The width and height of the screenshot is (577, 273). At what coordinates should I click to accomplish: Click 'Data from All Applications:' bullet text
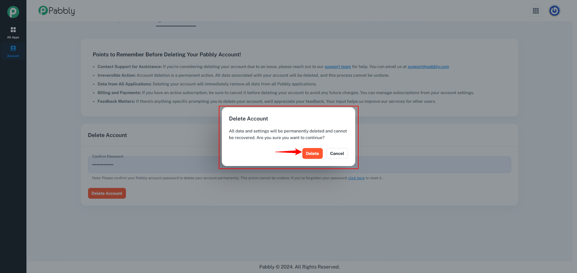pyautogui.click(x=124, y=84)
